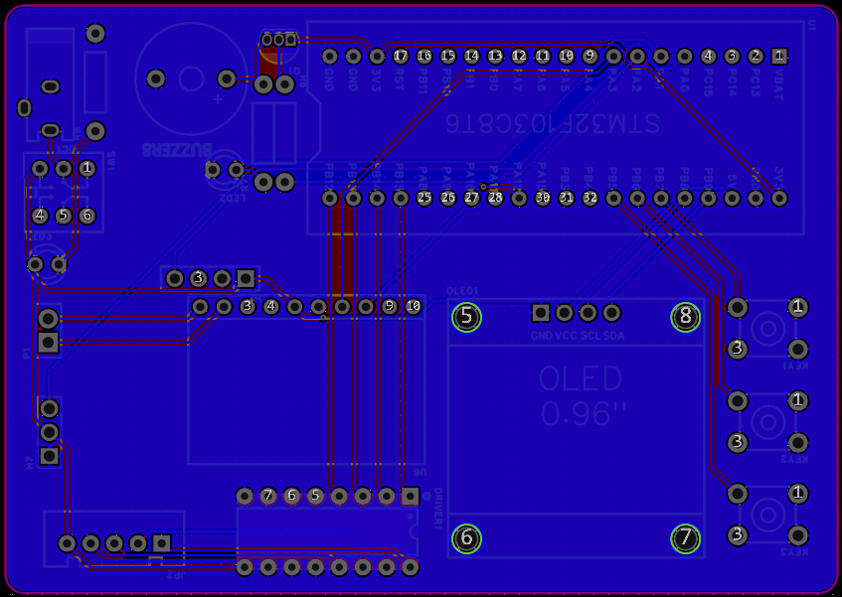Select the OLED 0.96" silkscreen text
Viewport: 842px width, 597px height.
pyautogui.click(x=581, y=395)
